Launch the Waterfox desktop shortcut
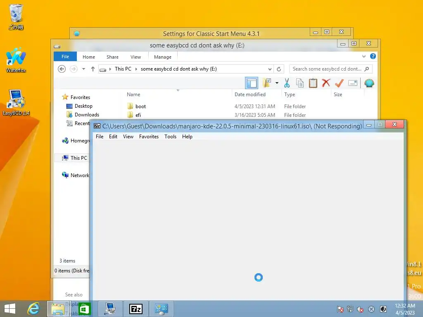 click(16, 60)
